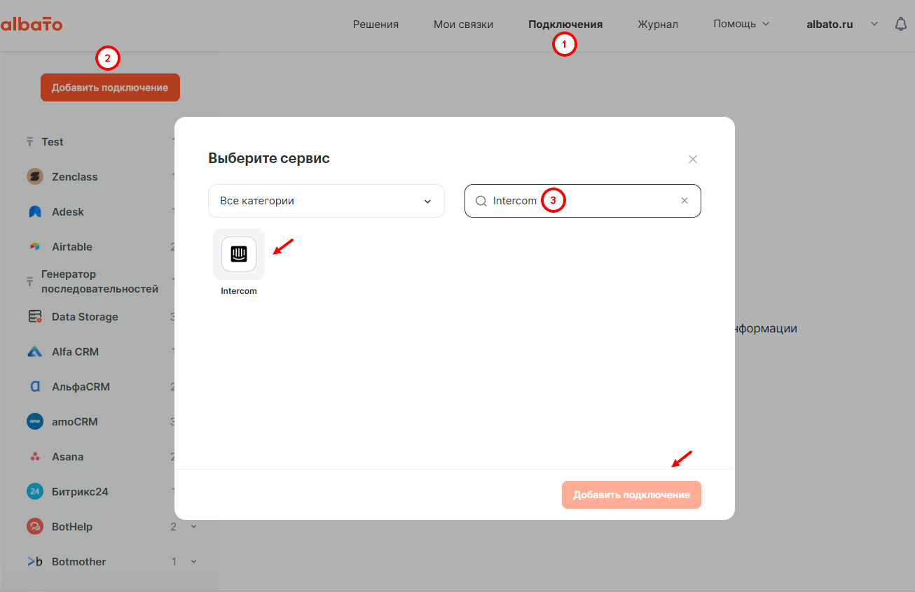Viewport: 915px width, 592px height.
Task: Click the notification bell icon
Action: click(901, 24)
